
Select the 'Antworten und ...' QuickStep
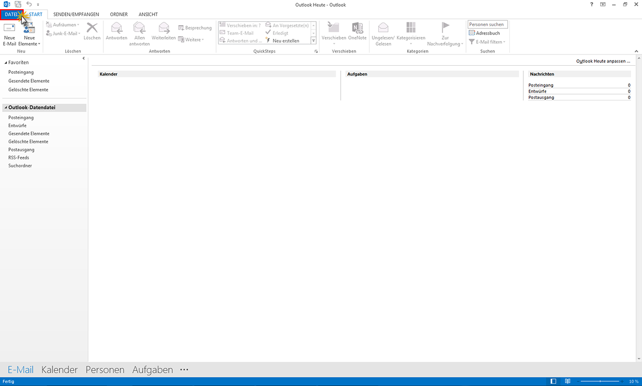coord(241,41)
